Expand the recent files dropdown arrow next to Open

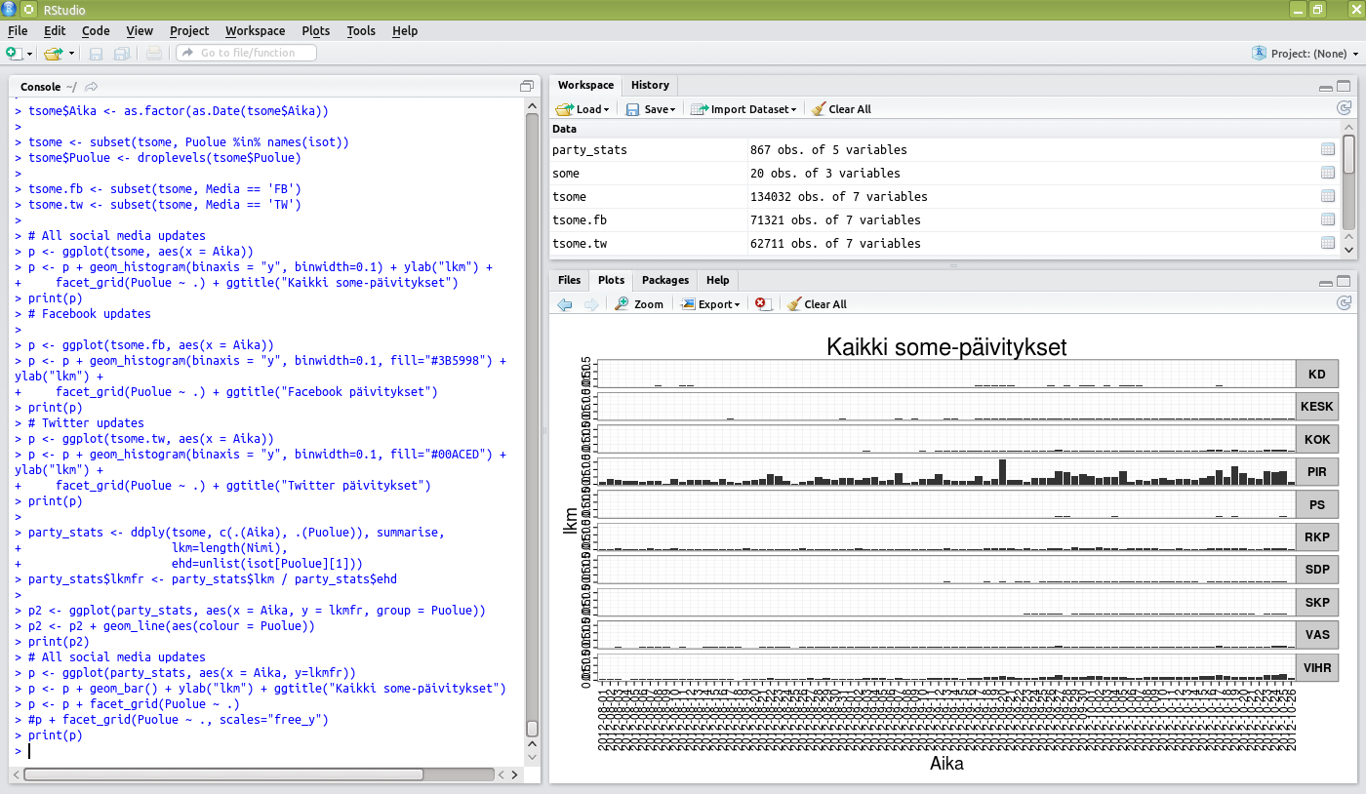(x=71, y=54)
